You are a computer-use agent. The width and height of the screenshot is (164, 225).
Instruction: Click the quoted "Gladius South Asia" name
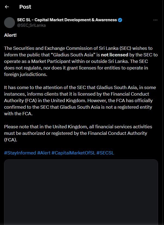click(73, 55)
